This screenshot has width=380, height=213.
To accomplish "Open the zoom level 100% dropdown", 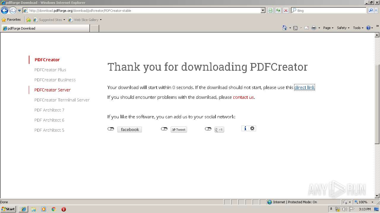I will pyautogui.click(x=364, y=202).
